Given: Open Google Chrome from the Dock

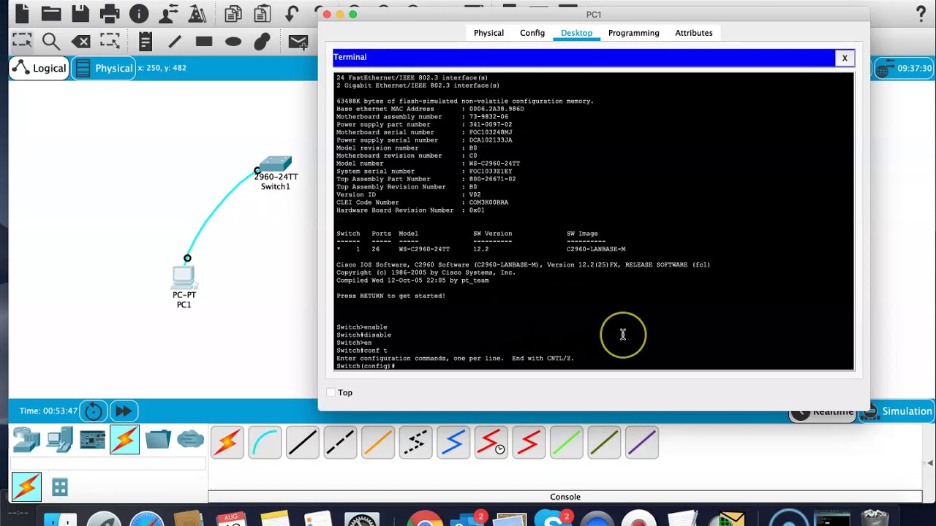Looking at the screenshot, I should pyautogui.click(x=426, y=518).
